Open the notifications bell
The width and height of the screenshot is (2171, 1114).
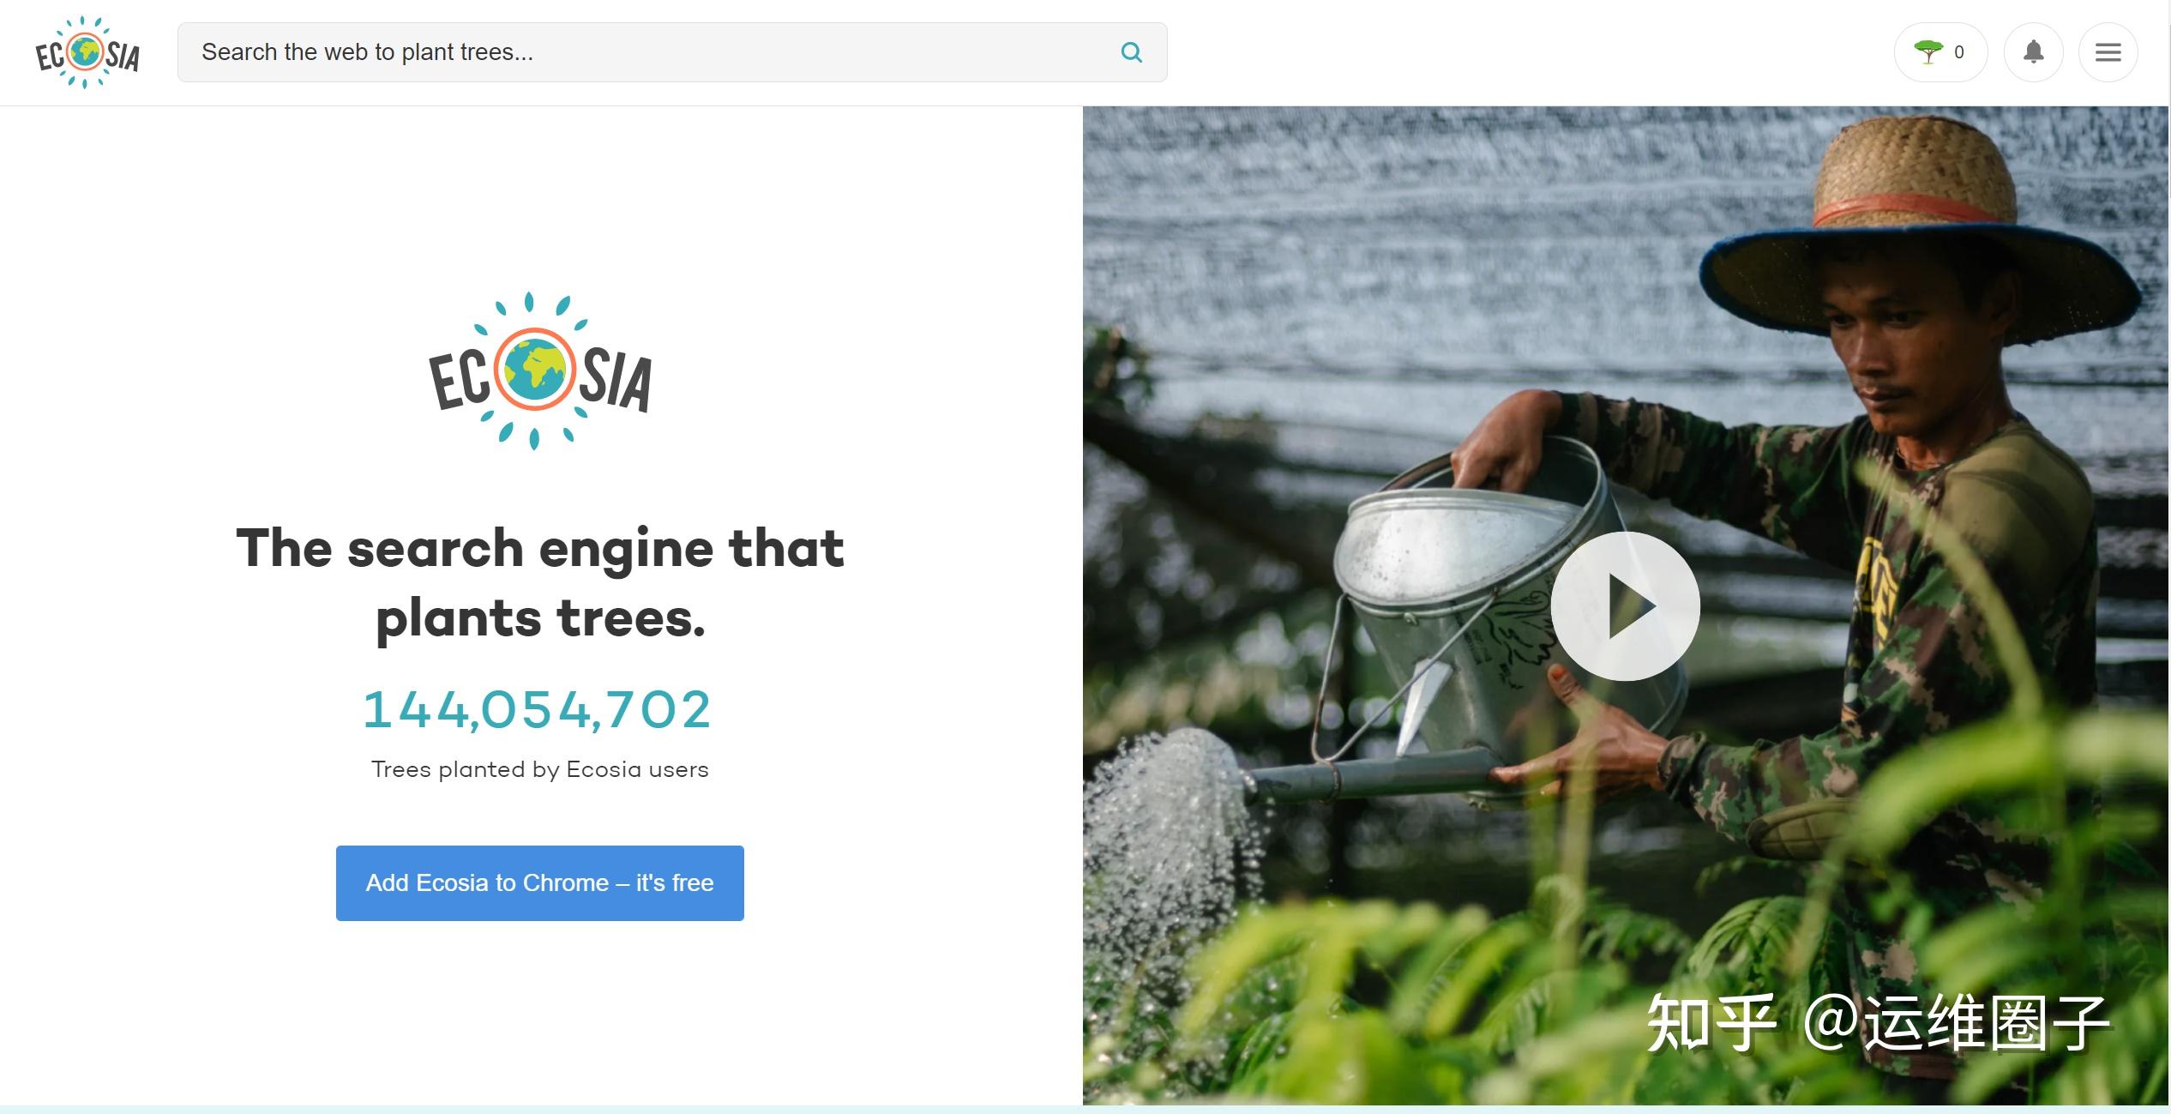pyautogui.click(x=2033, y=52)
